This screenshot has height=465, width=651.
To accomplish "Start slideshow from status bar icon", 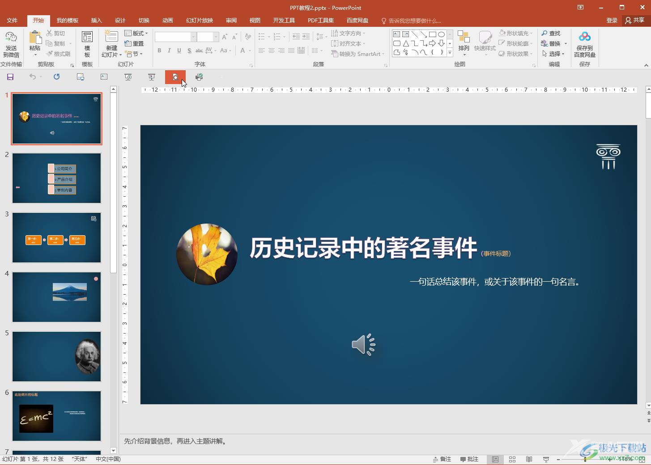I will point(546,459).
